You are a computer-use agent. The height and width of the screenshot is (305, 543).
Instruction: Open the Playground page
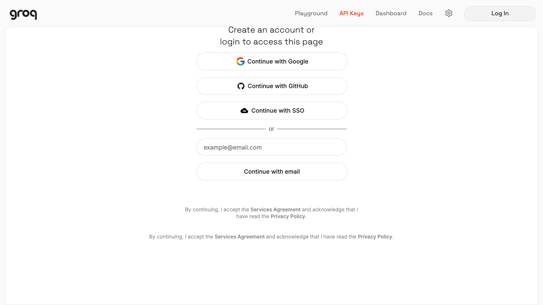pyautogui.click(x=311, y=13)
